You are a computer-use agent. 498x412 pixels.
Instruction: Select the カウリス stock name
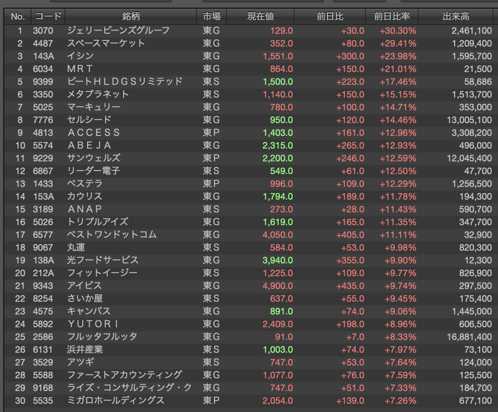tap(85, 196)
